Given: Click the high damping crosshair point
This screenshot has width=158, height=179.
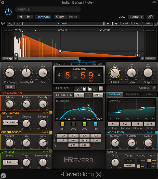Looking at the screenshot, I should click(x=143, y=107).
